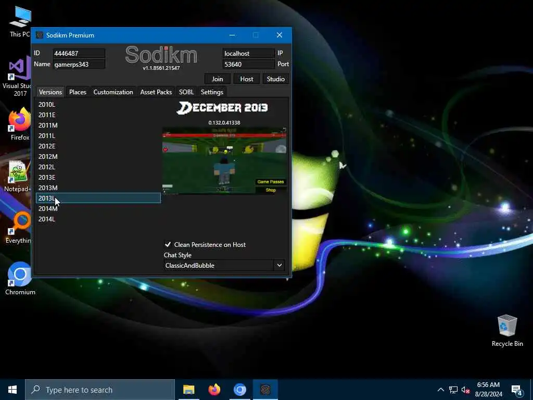Switch to the Versions tab
The height and width of the screenshot is (400, 533).
click(50, 92)
